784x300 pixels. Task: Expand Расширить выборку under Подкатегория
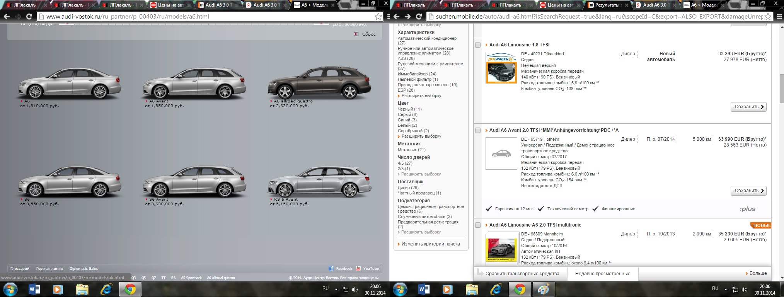pyautogui.click(x=421, y=232)
